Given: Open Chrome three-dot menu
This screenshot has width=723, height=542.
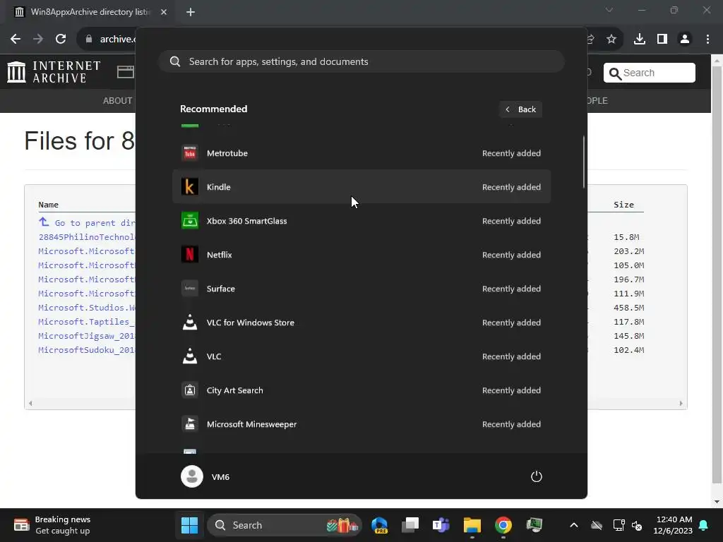Looking at the screenshot, I should click(707, 40).
